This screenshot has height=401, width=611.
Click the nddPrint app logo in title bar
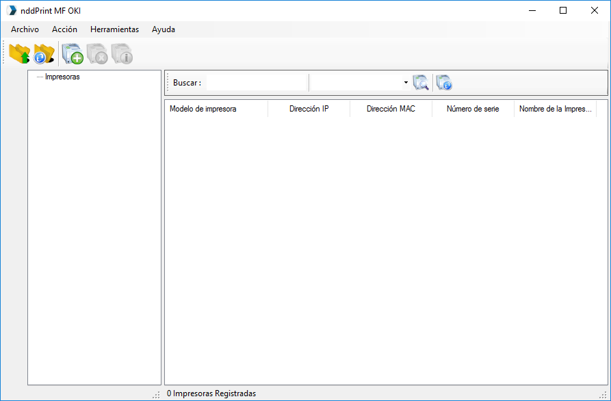[12, 10]
